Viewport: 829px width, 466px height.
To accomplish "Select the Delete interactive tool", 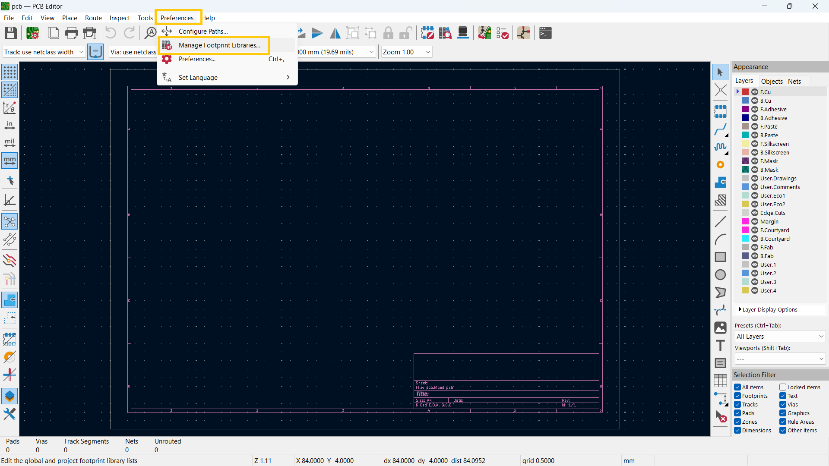I will click(720, 416).
